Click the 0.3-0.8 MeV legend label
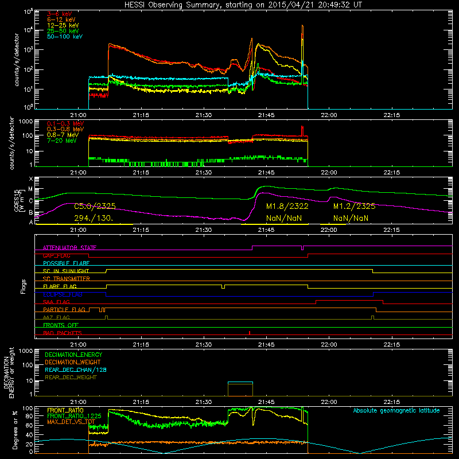 (65, 129)
